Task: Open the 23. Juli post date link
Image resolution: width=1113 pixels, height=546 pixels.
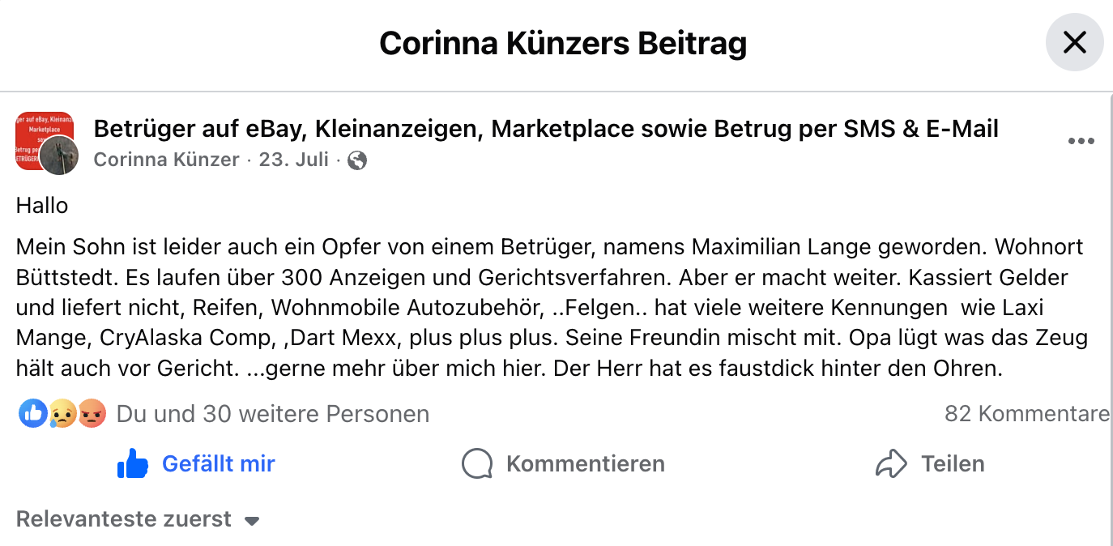Action: 294,160
